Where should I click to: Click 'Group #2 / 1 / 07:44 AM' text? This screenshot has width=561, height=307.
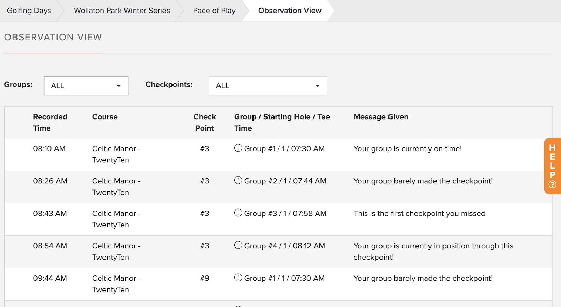pos(285,181)
